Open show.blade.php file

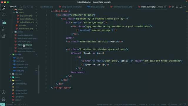[25, 48]
